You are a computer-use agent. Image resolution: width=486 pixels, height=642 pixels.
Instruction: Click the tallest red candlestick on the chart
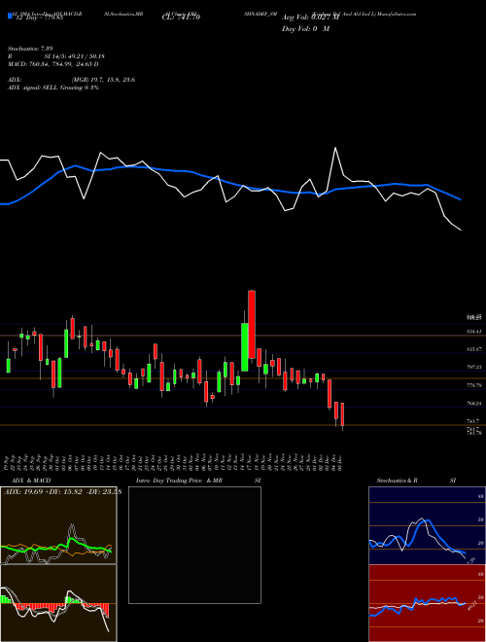click(252, 325)
